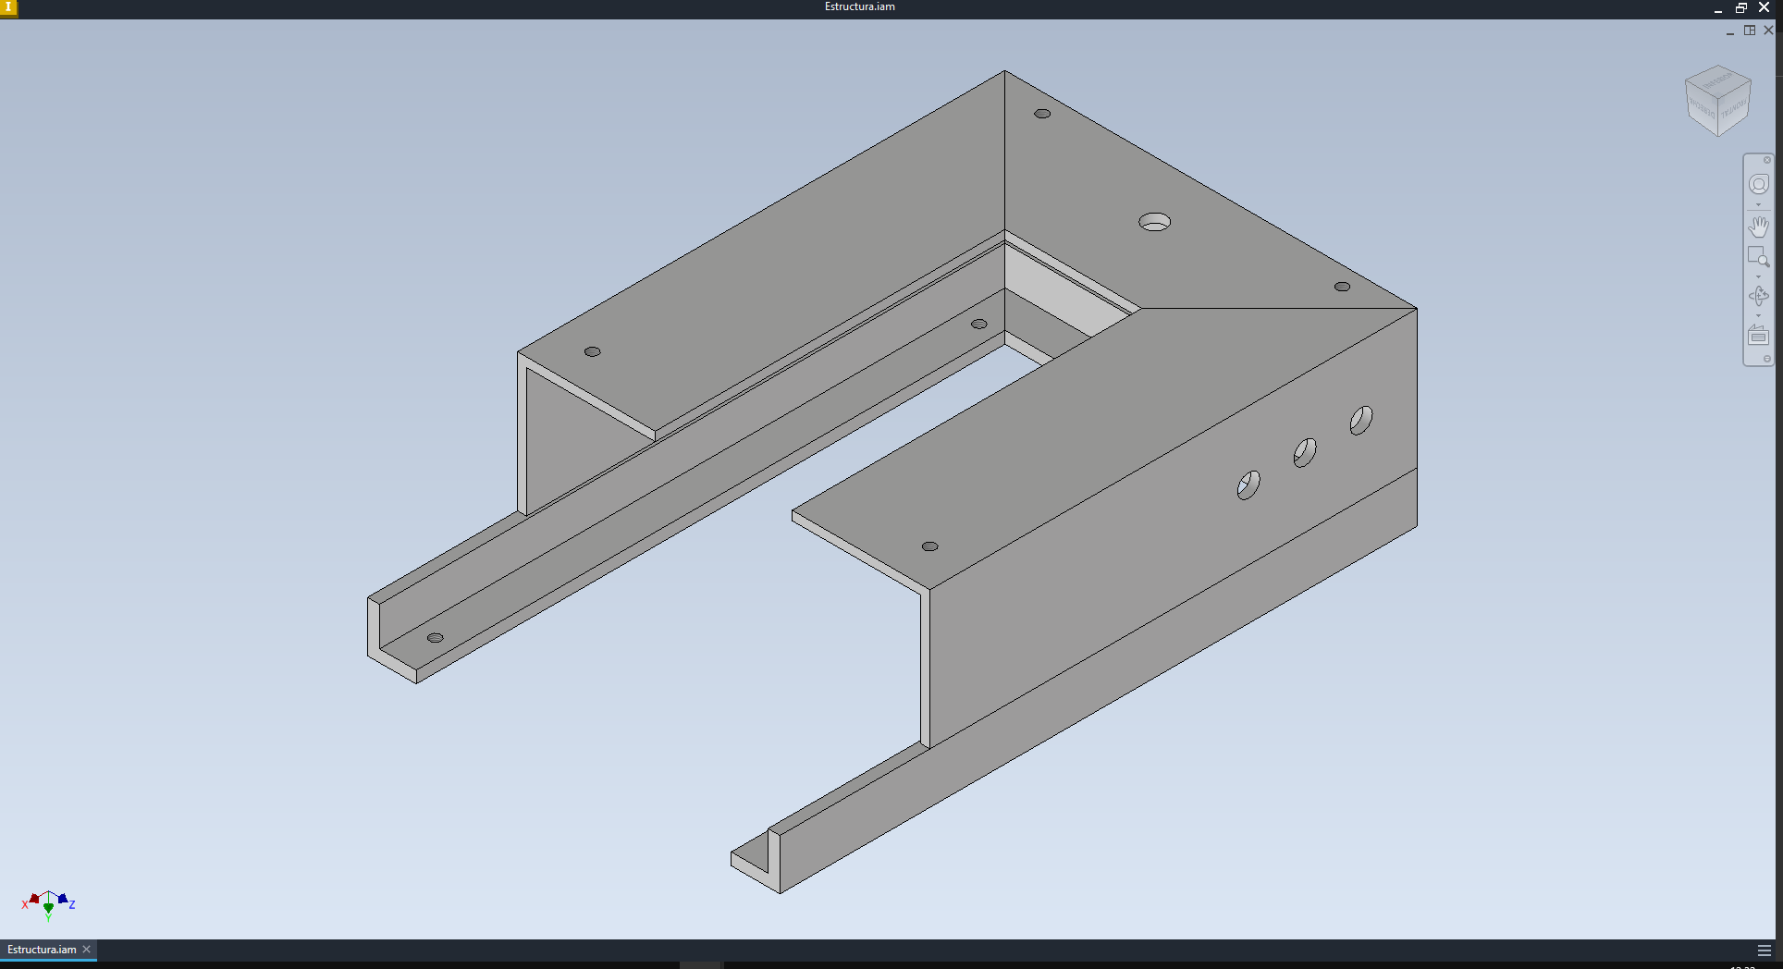Select the Pan hand tool

pos(1758,227)
